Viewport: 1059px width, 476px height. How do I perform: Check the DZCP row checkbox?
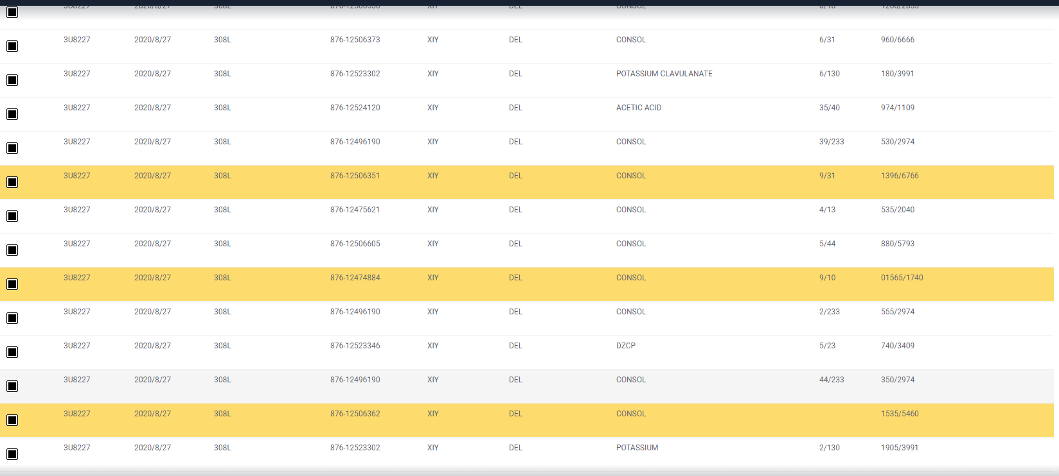click(x=12, y=352)
